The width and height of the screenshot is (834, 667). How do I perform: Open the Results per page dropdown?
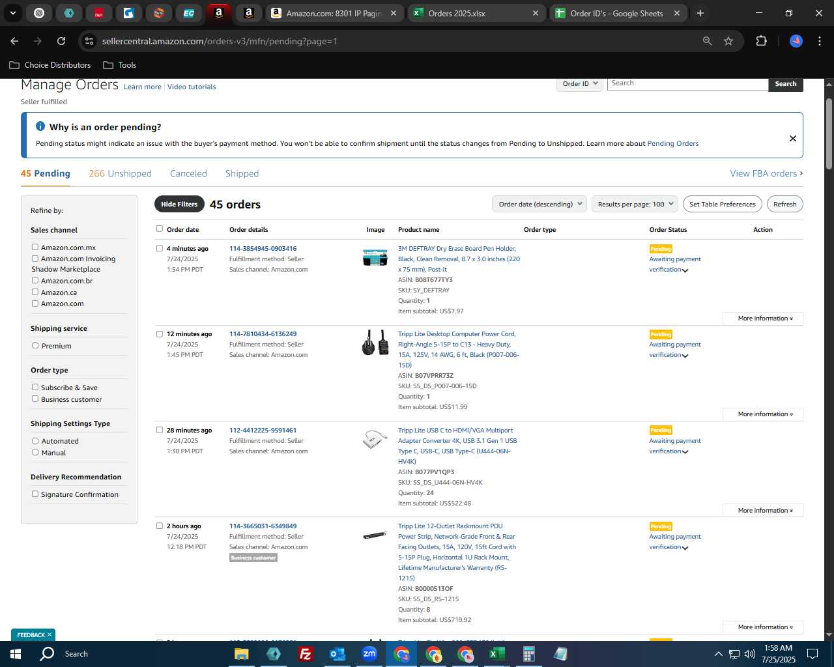click(635, 204)
